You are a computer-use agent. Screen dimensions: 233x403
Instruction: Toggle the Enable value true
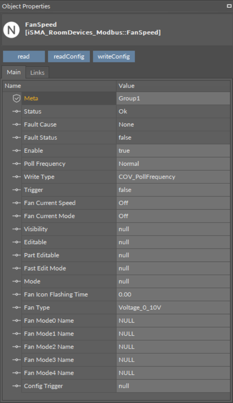(x=173, y=151)
